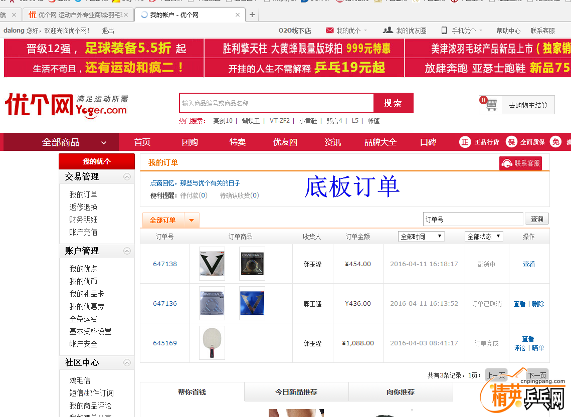Image resolution: width=571 pixels, height=417 pixels.
Task: Collapse the 交易管理 section
Action: (x=127, y=177)
